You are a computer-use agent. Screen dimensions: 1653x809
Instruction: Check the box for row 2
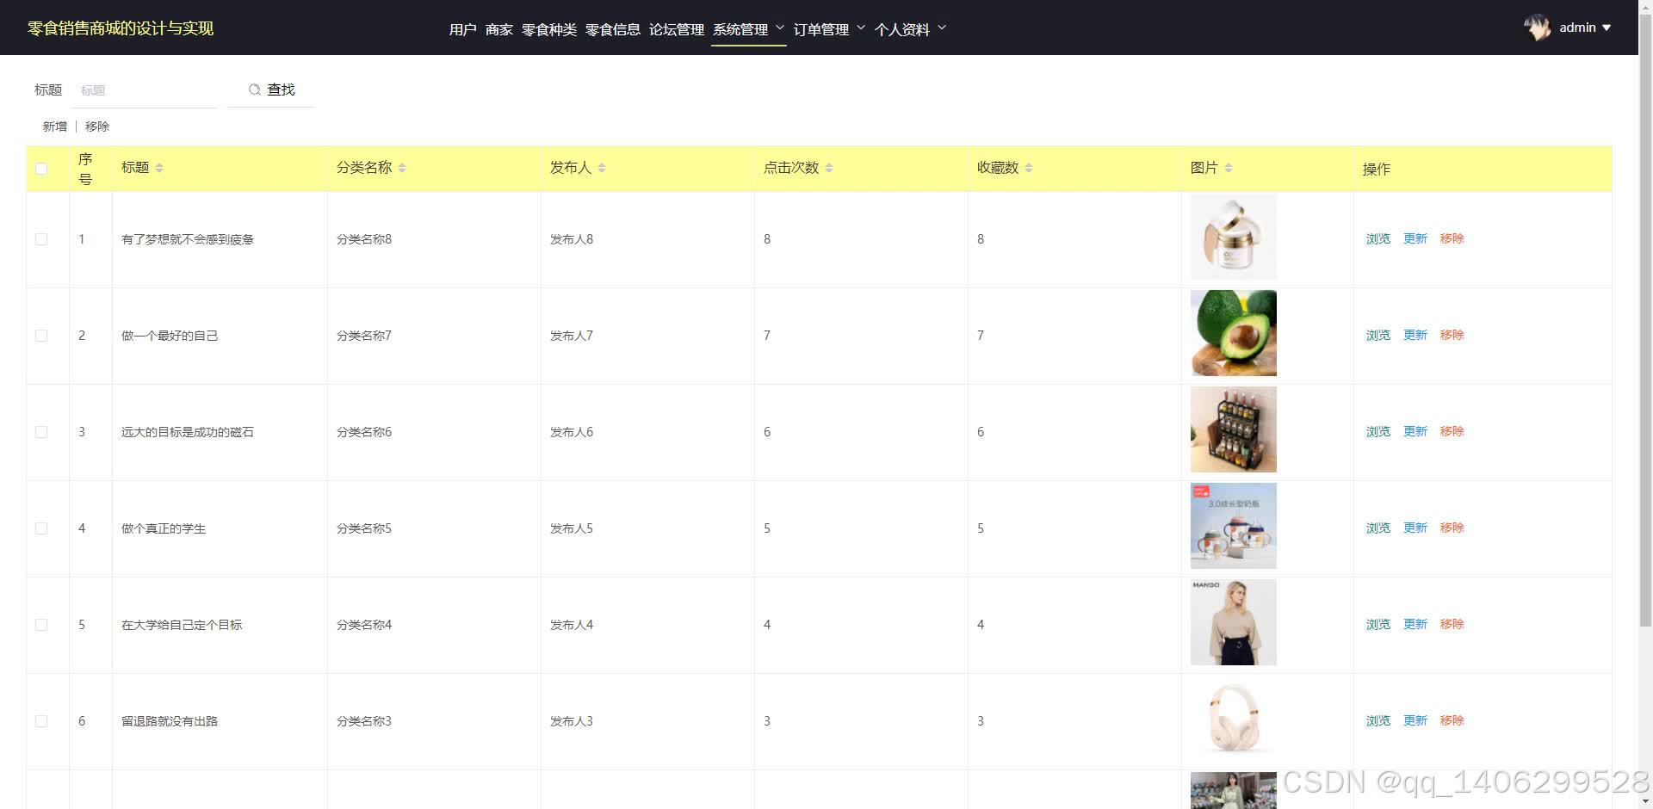pyautogui.click(x=41, y=336)
